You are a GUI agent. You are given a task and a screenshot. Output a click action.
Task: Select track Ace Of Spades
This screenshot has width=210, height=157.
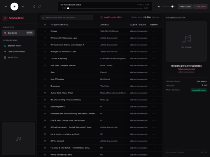[x=100, y=79]
